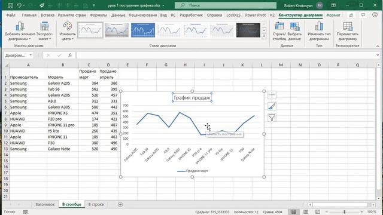Open the Главная tab
Image resolution: width=383 pixels, height=215 pixels.
click(x=29, y=15)
